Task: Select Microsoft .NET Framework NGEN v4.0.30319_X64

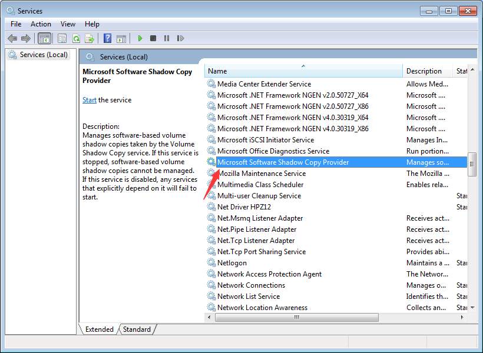Action: (336, 117)
